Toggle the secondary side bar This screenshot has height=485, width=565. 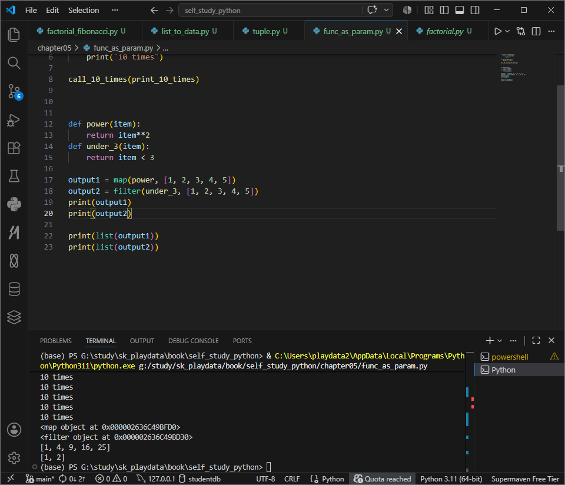pos(475,10)
